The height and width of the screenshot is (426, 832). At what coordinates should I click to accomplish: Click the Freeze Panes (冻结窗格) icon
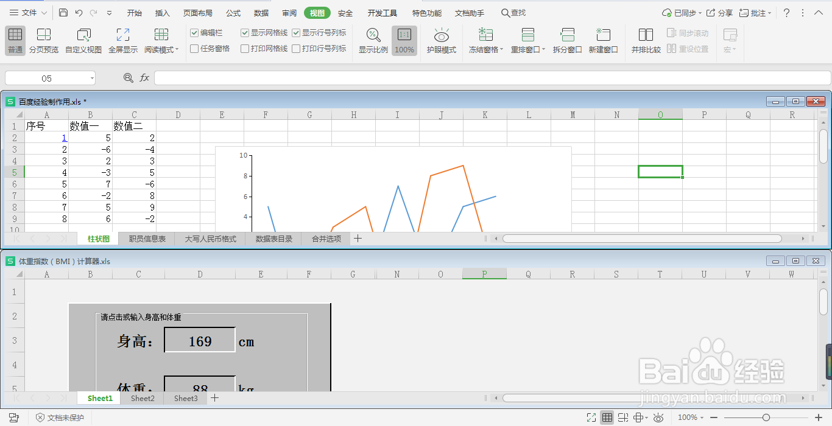pyautogui.click(x=485, y=35)
